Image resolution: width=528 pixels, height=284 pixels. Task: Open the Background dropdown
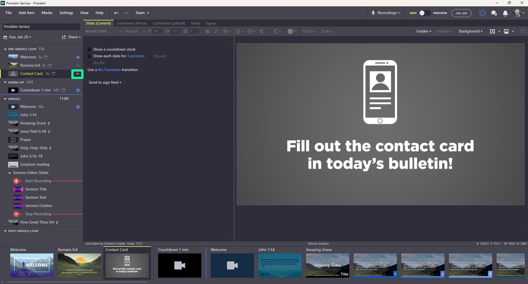470,31
